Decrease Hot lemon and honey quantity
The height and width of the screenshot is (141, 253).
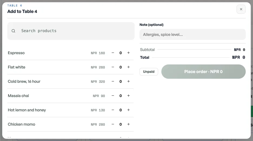point(113,110)
